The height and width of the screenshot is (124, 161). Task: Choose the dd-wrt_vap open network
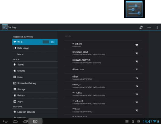click(x=103, y=69)
